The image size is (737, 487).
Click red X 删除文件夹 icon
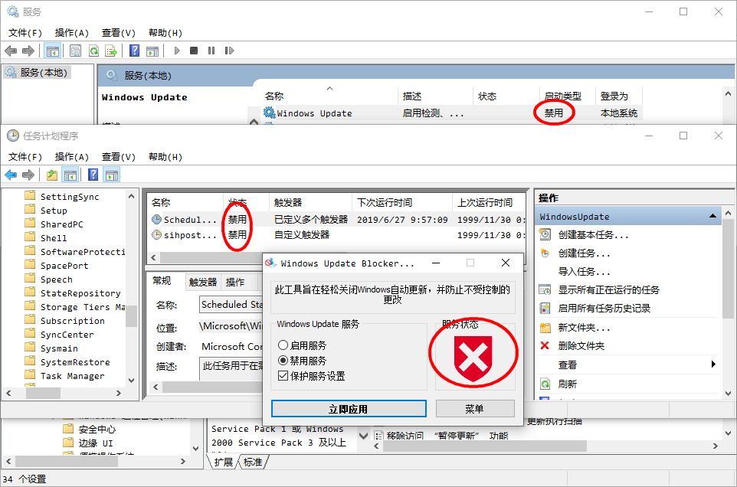click(x=545, y=345)
